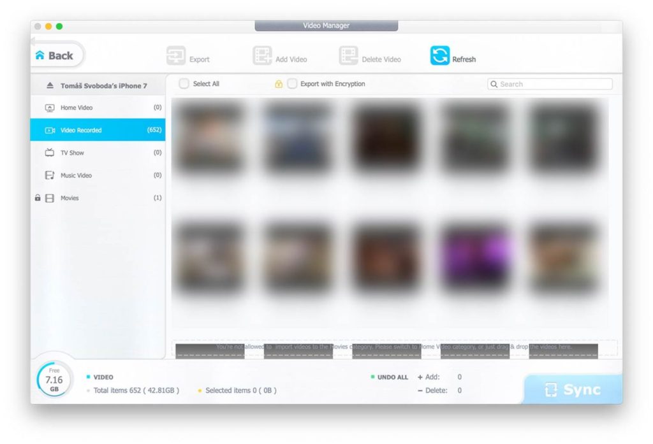Open the Home Video category
This screenshot has width=653, height=444.
coord(77,108)
